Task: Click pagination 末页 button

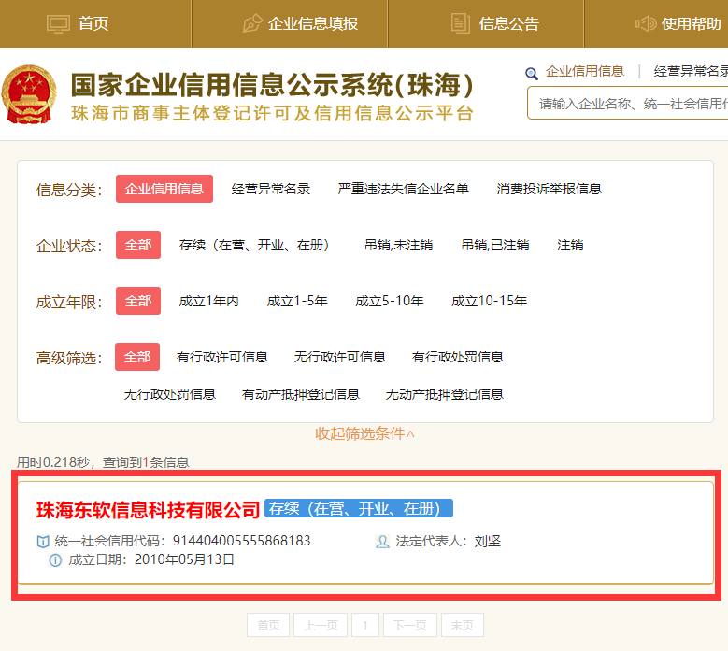Action: [463, 625]
